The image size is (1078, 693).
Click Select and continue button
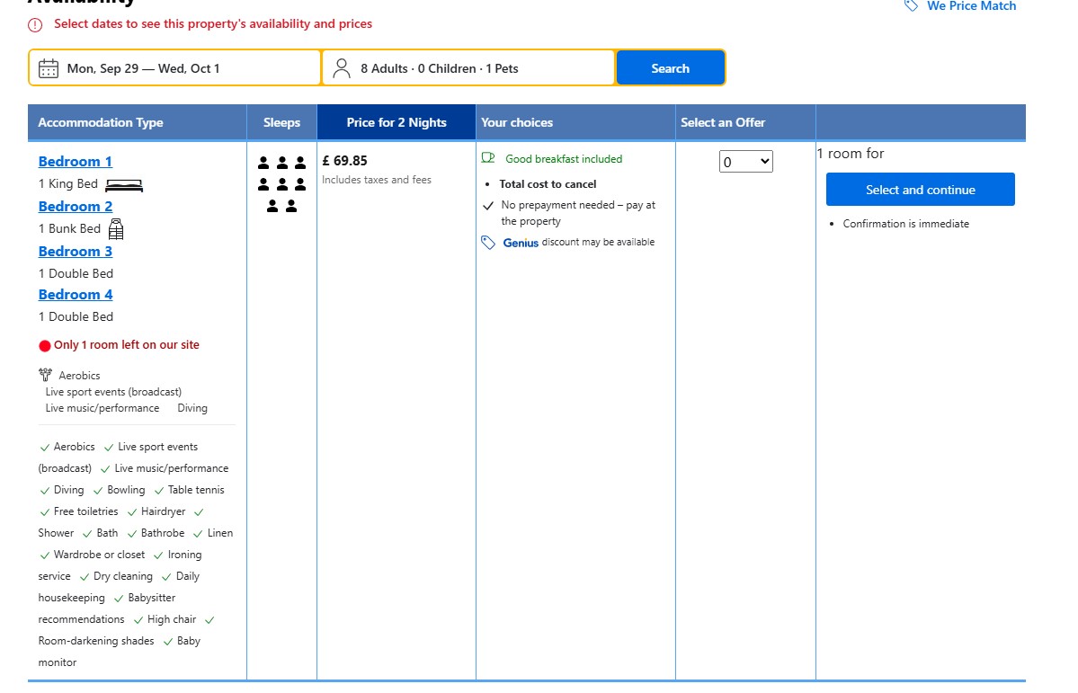(920, 190)
